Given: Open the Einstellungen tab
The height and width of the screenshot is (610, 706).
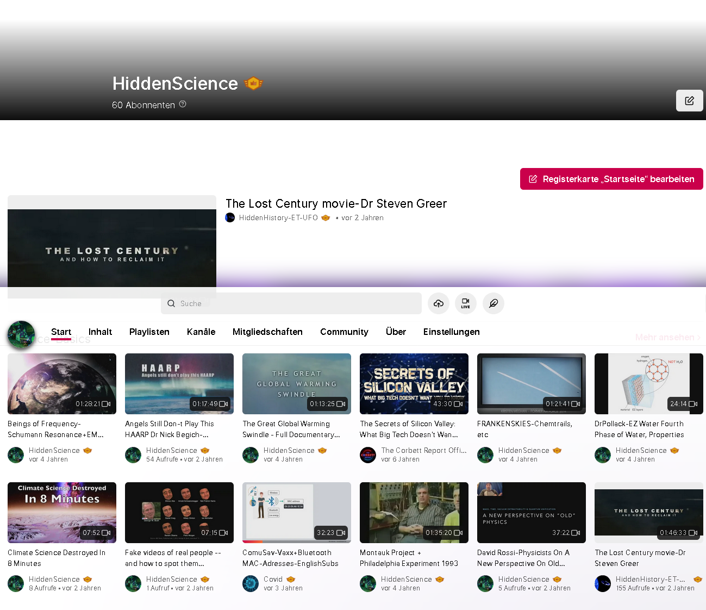Looking at the screenshot, I should point(452,332).
